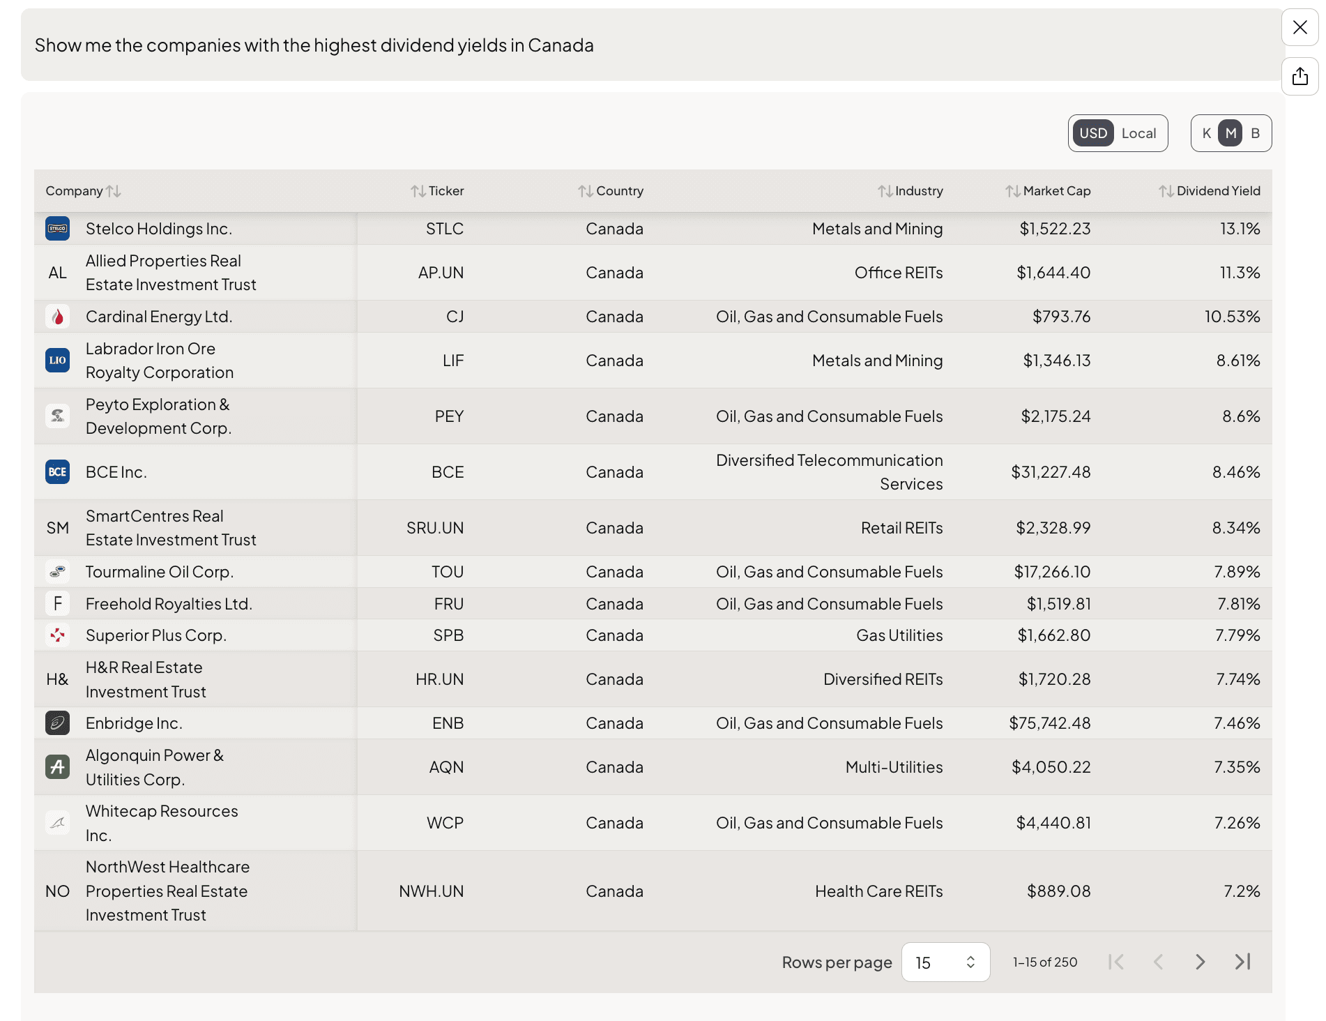Click the query text about Canadian dividend yields

point(314,45)
